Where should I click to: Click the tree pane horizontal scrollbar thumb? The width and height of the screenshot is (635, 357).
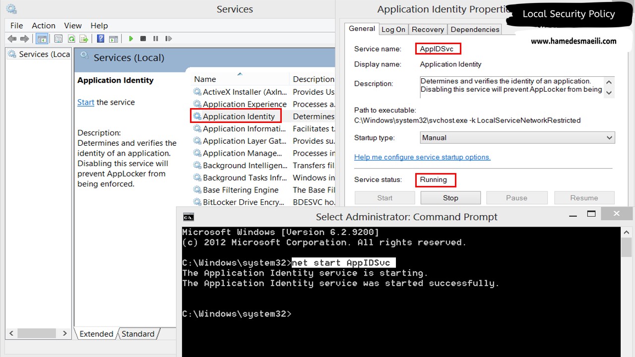tap(37, 334)
